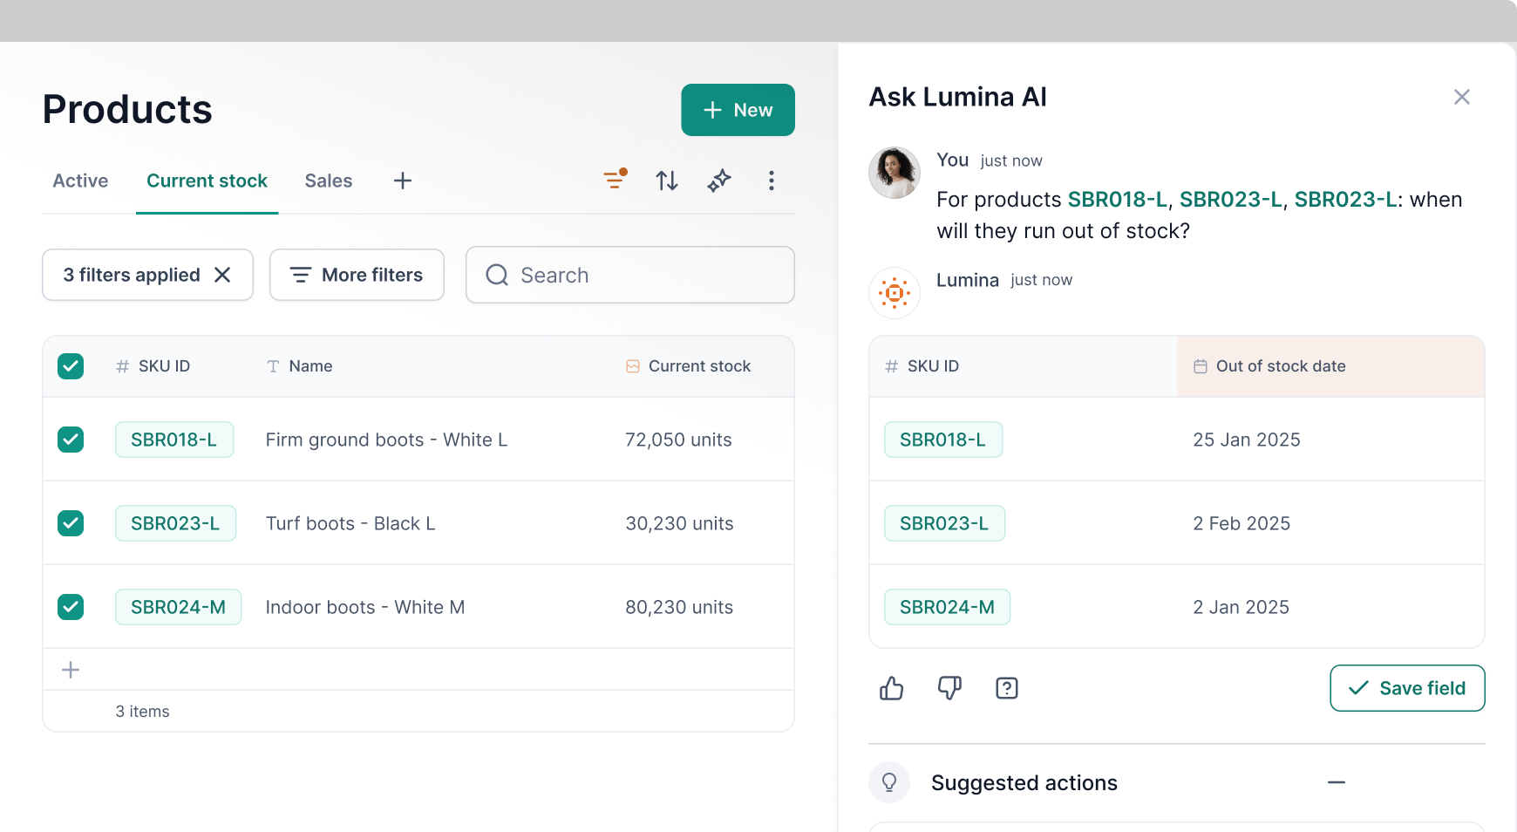
Task: Uncheck the SBR018-L row checkbox
Action: point(71,440)
